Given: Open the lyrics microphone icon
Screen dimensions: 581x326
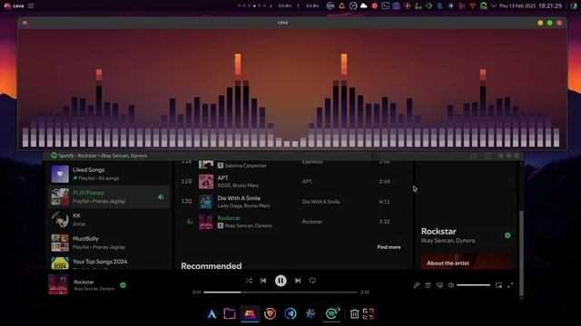Looking at the screenshot, I should [x=417, y=285].
